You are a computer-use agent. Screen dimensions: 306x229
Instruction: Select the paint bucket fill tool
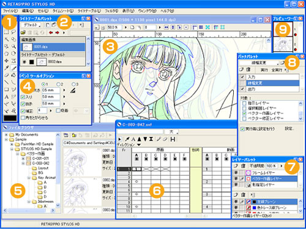pos(13,75)
